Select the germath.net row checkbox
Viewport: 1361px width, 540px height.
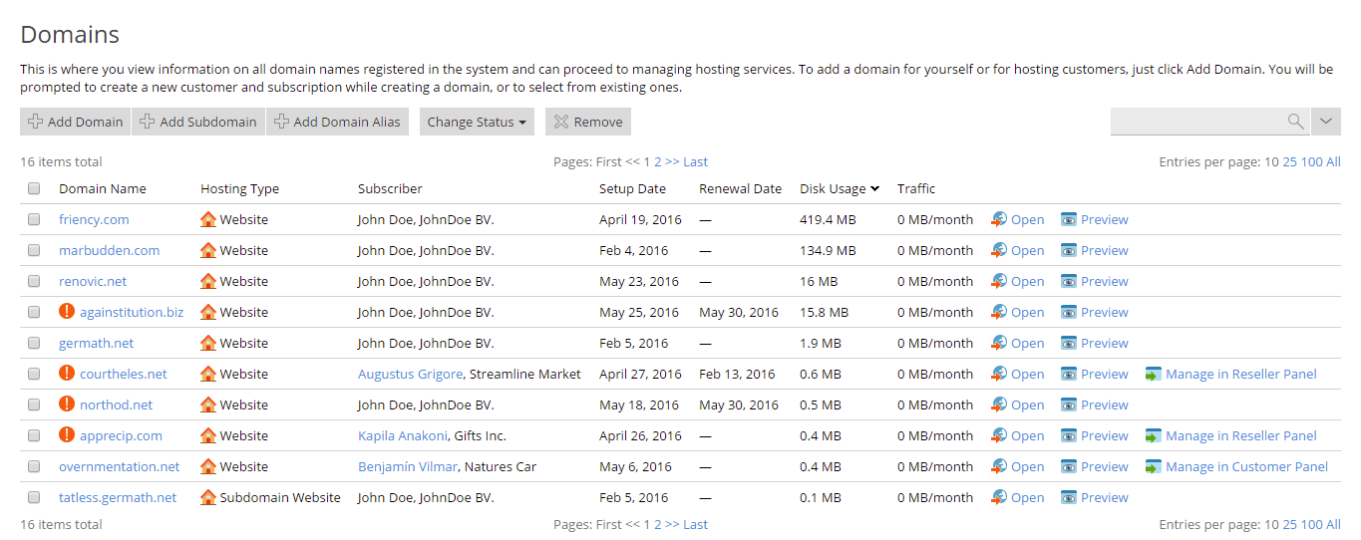tap(34, 344)
